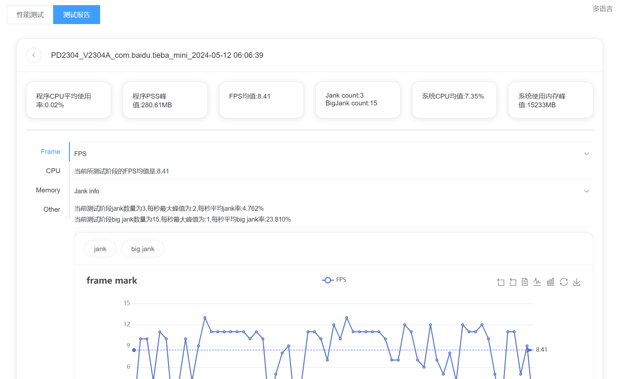Click the zoom reset (back) chart icon

[513, 282]
